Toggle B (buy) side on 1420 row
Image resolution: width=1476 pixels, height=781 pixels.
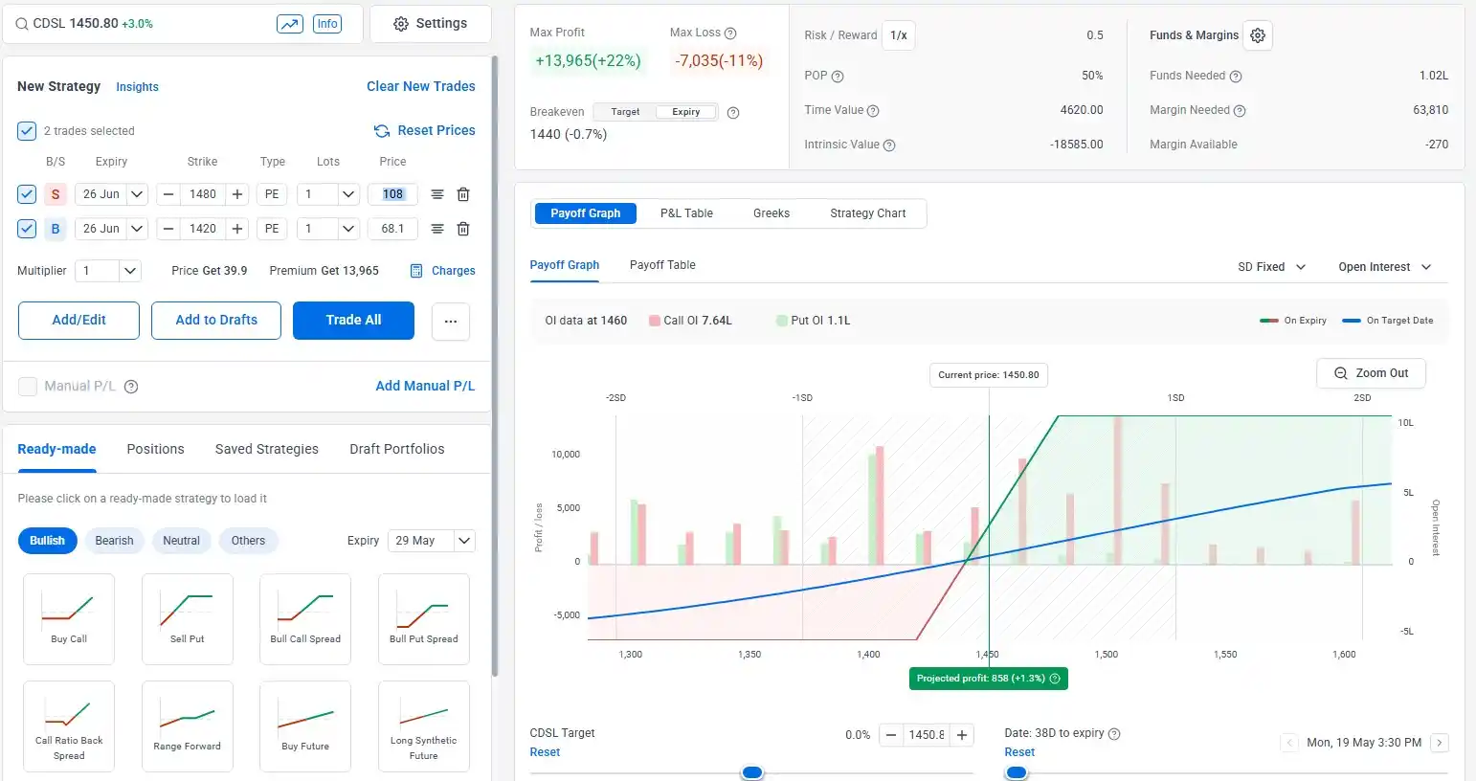pyautogui.click(x=56, y=229)
